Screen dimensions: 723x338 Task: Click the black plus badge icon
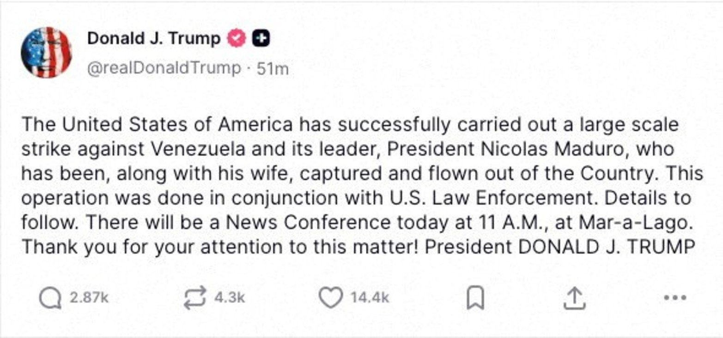click(x=261, y=38)
